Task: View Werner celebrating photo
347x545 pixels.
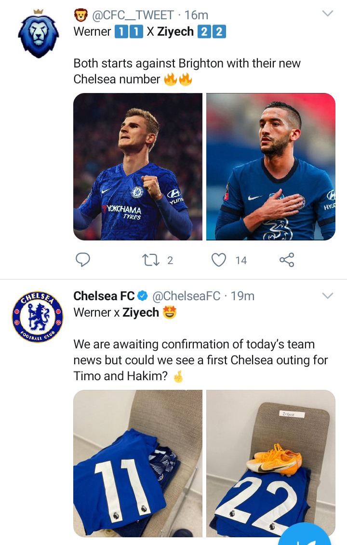Action: (x=138, y=167)
